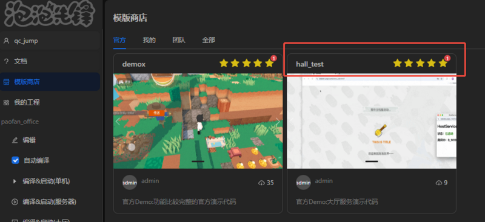This screenshot has height=222, width=485.
Task: Click the pencil edit icon beside 编辑
Action: (15, 140)
